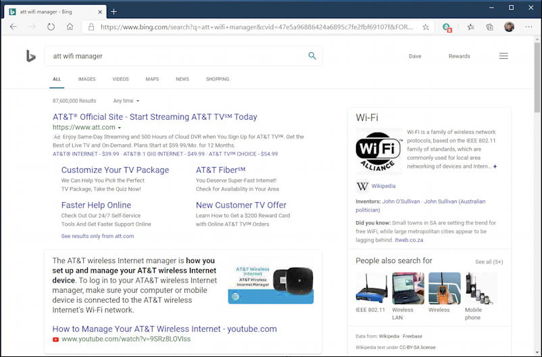Open Customize Your TV Package link
This screenshot has width=542, height=357.
[x=115, y=170]
